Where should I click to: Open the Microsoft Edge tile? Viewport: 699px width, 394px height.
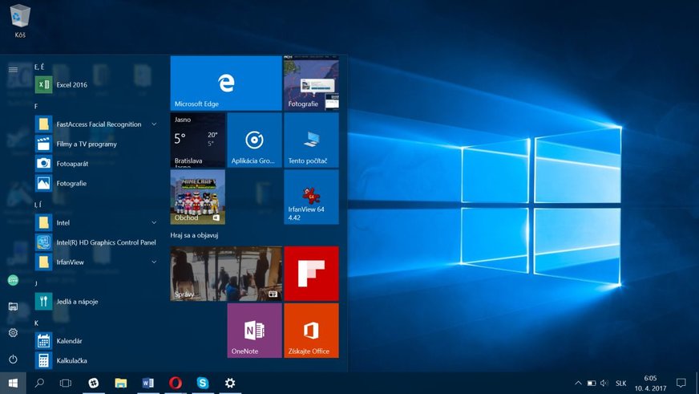point(225,83)
